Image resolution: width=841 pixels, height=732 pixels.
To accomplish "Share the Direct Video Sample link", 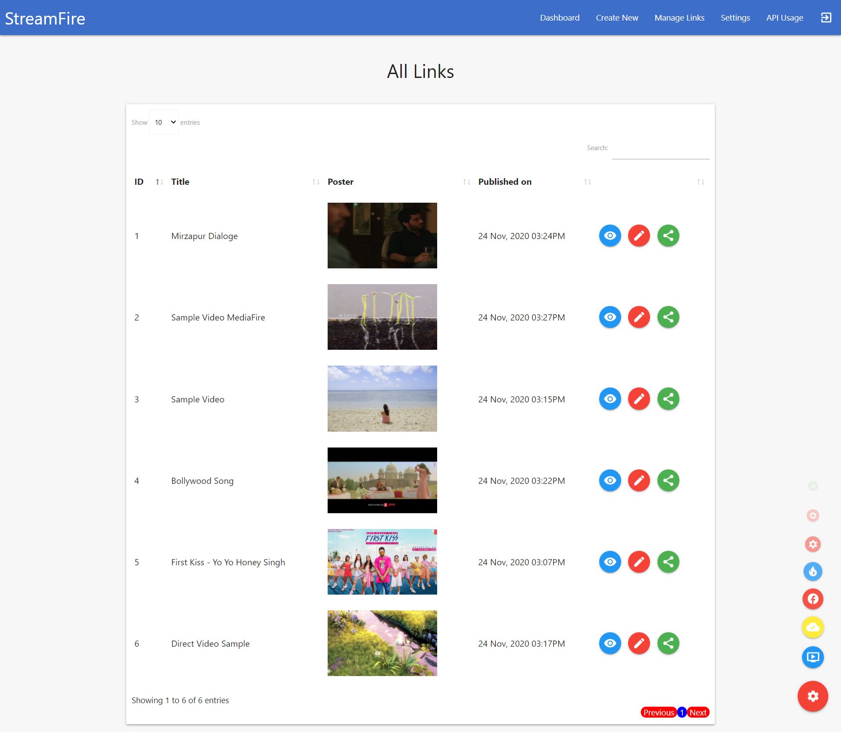I will 668,643.
